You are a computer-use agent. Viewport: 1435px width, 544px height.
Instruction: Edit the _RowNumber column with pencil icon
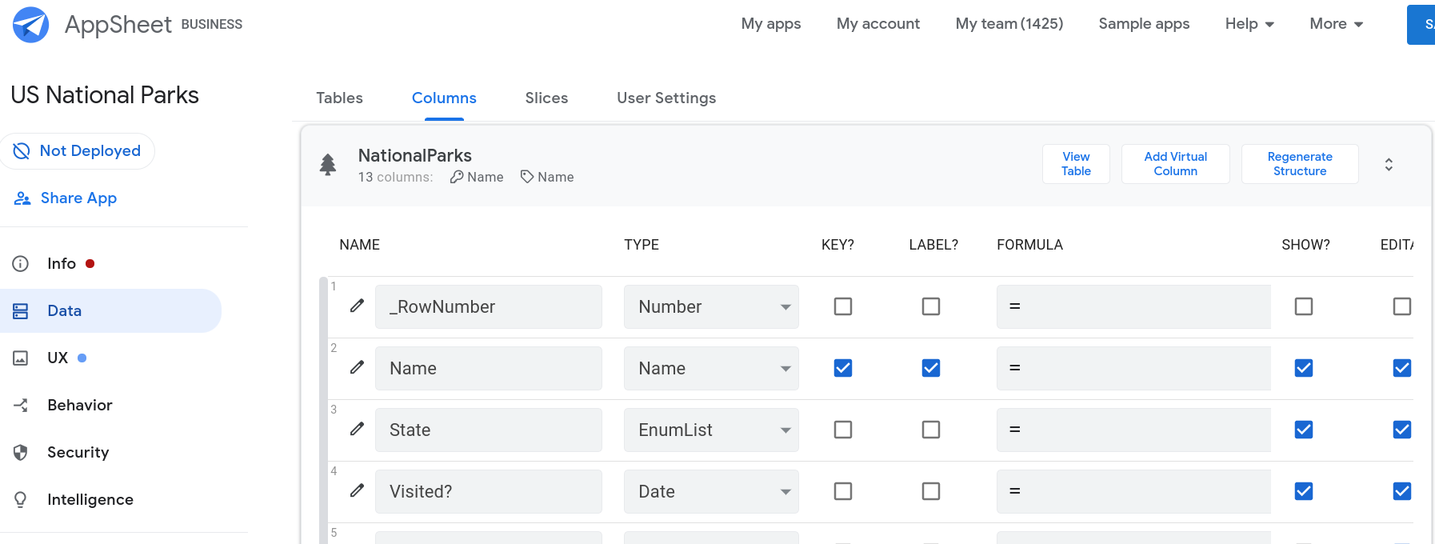coord(358,306)
